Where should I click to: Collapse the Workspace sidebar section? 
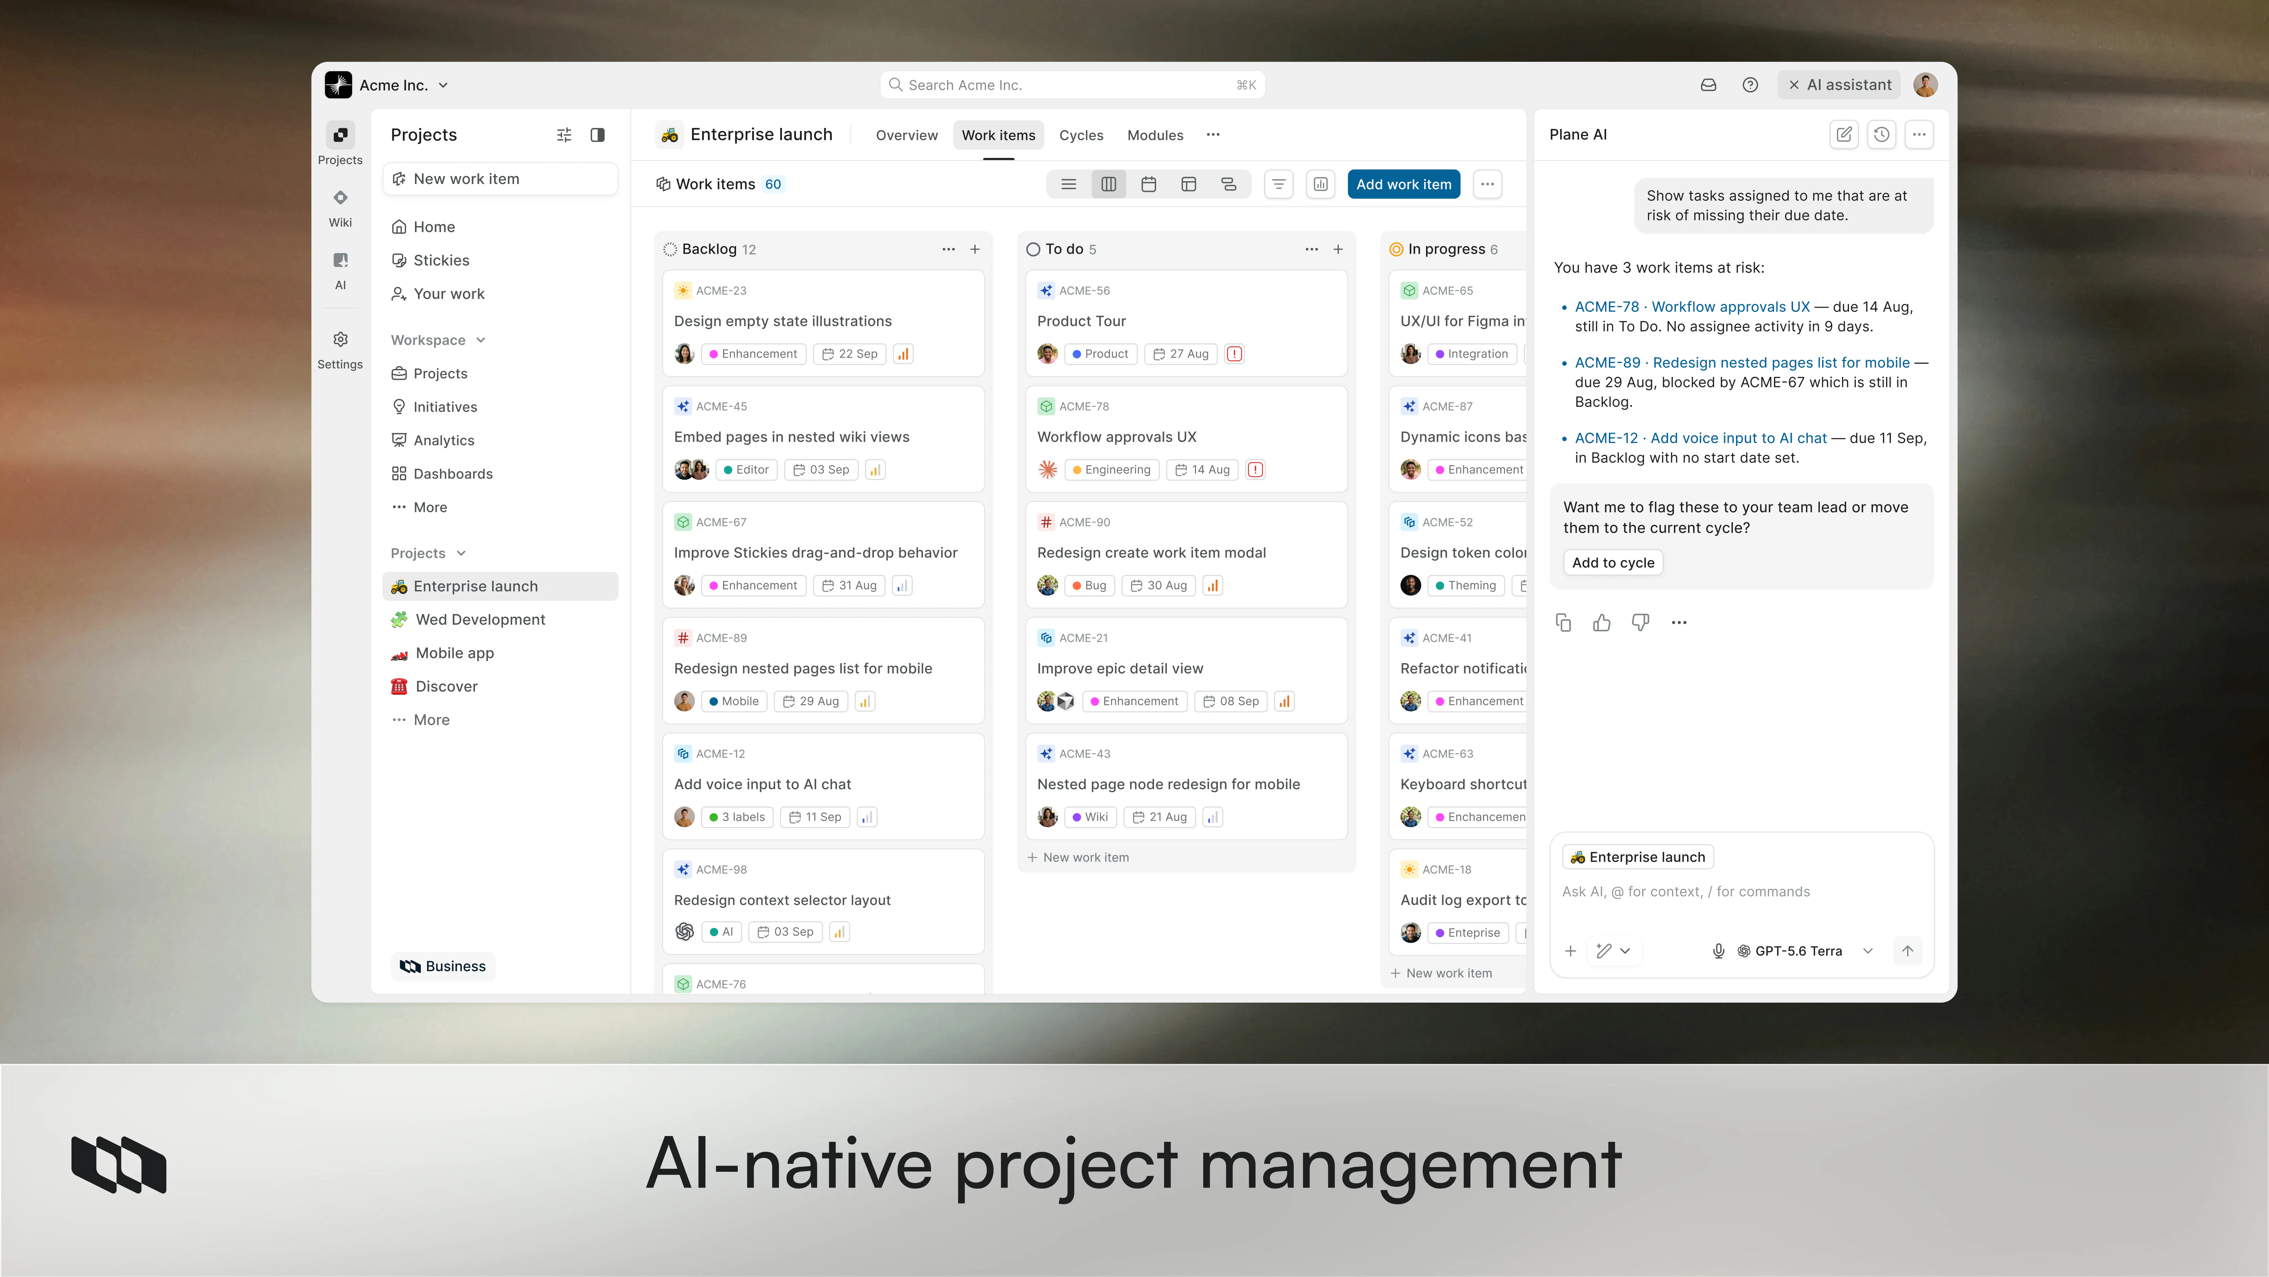click(x=439, y=340)
